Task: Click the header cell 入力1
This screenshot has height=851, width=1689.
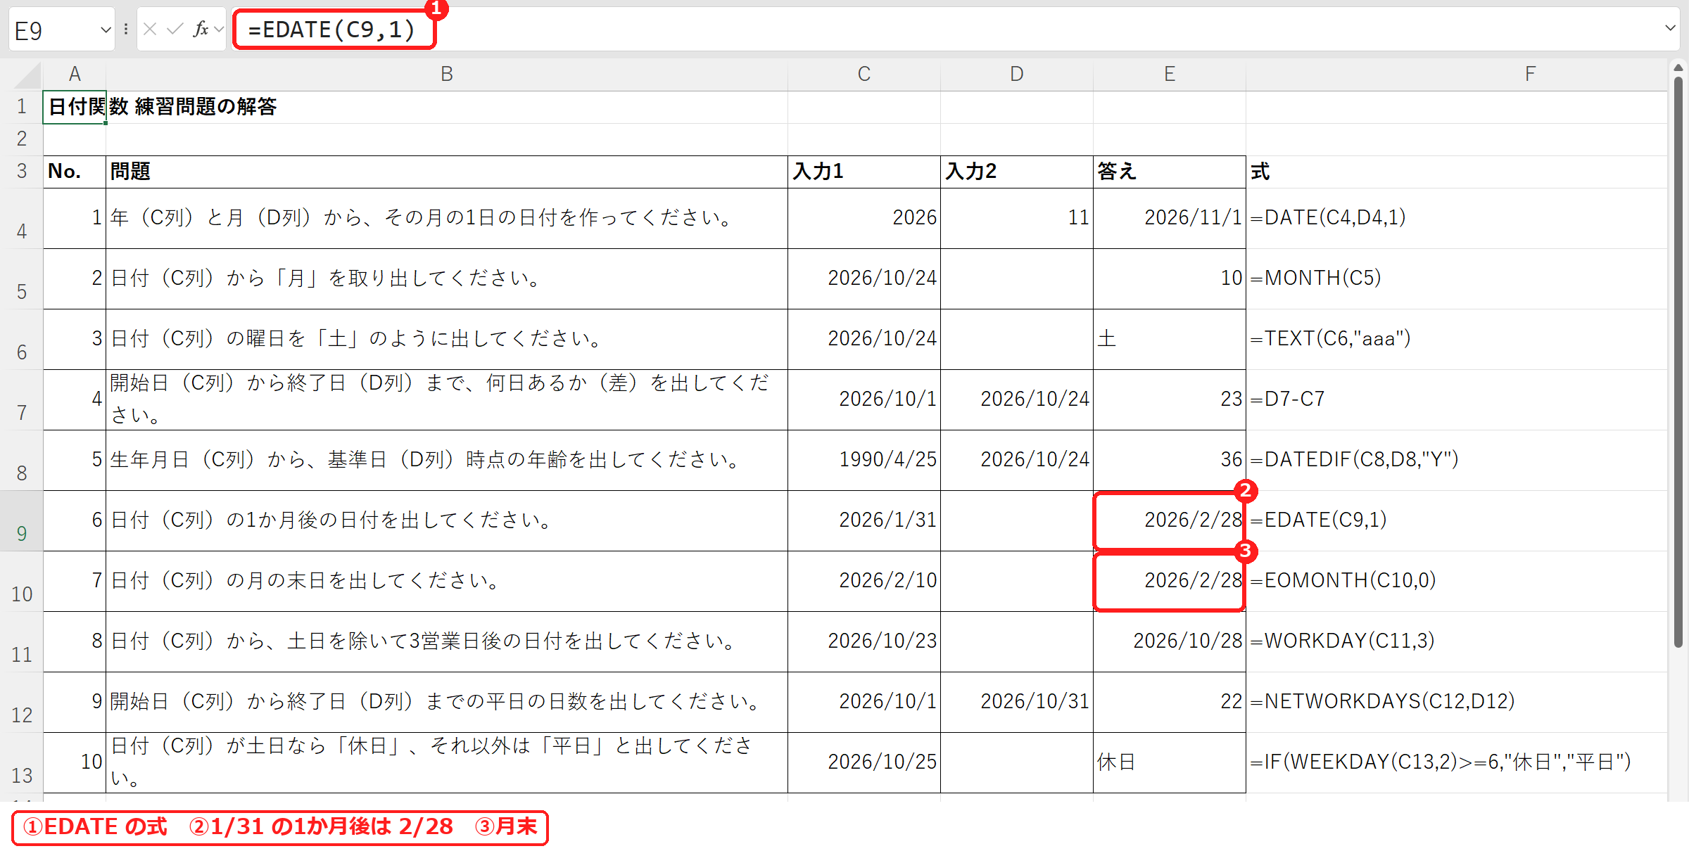Action: 864,172
